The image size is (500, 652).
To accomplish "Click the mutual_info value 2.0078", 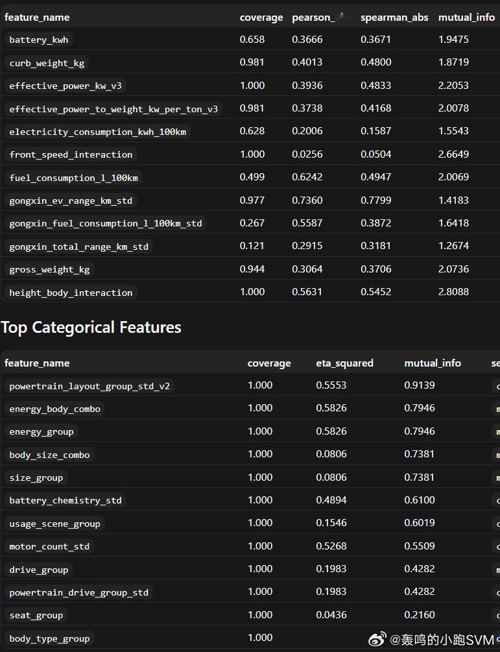I will [x=453, y=108].
